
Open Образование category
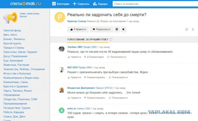(x=12, y=95)
